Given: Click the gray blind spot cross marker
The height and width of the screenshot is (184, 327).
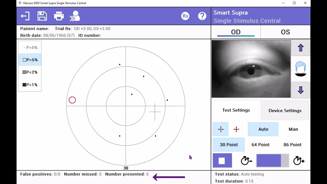Looking at the screenshot, I should tap(155, 112).
